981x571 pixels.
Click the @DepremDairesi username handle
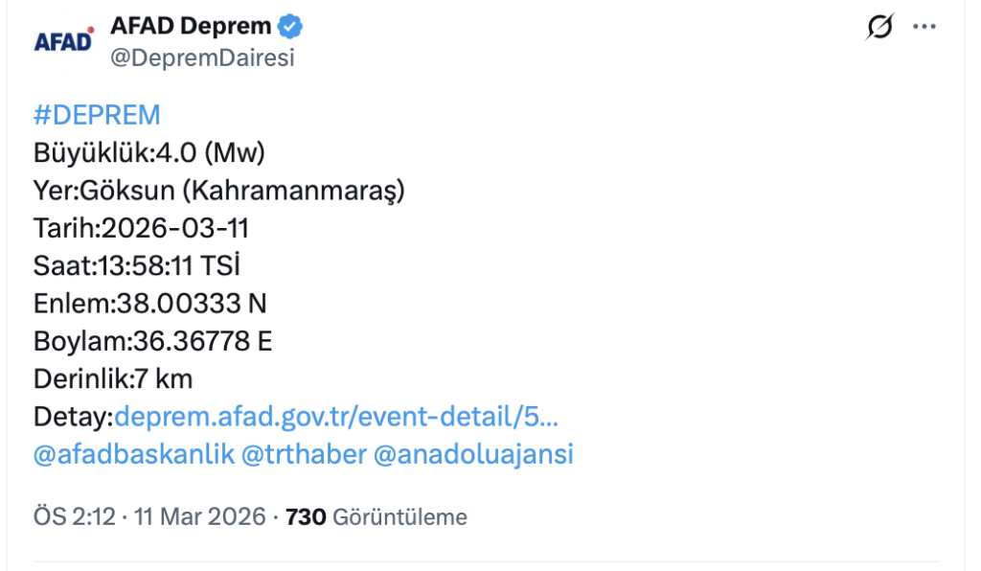tap(189, 56)
